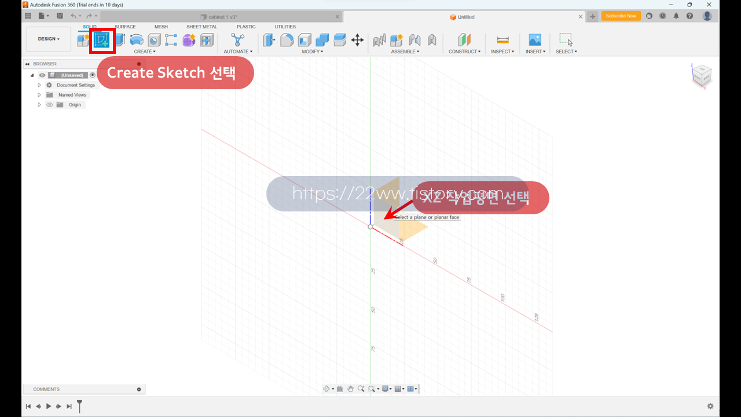This screenshot has height=417, width=741.
Task: Click Look At icon in navigation bar
Action: click(340, 389)
